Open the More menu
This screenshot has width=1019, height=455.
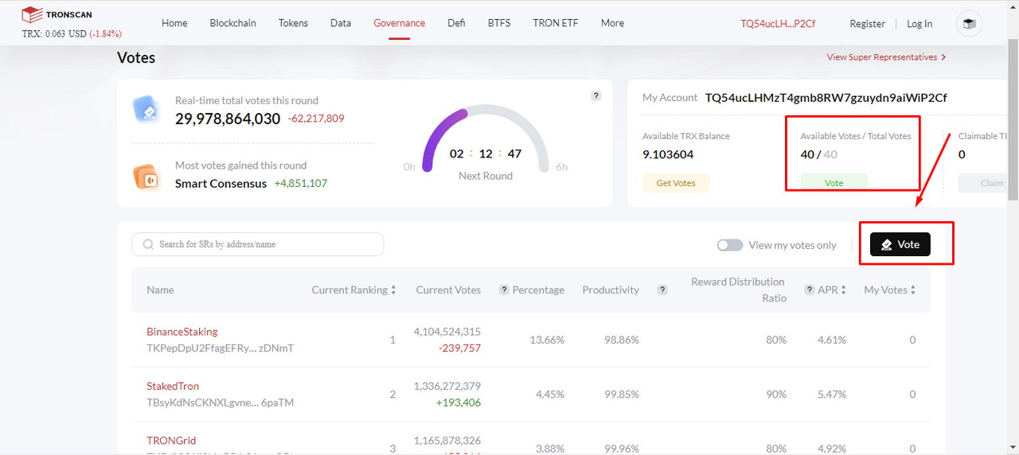(x=612, y=23)
